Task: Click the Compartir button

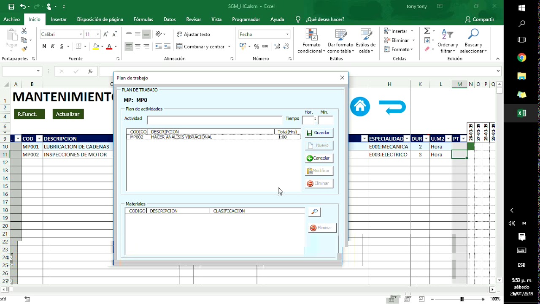Action: click(x=479, y=19)
